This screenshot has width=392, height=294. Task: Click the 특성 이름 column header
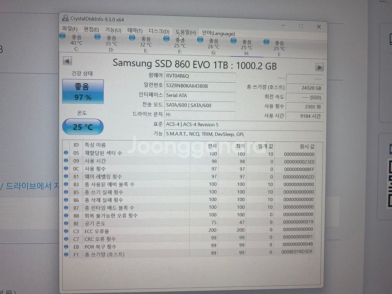click(95, 145)
